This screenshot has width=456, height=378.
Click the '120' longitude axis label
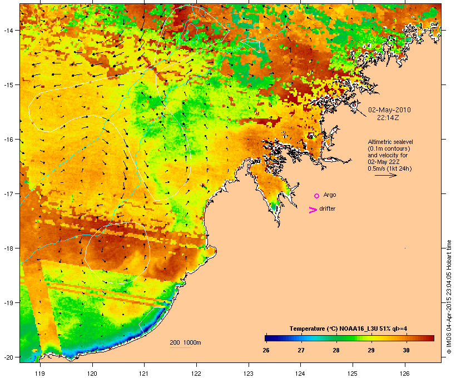92,374
